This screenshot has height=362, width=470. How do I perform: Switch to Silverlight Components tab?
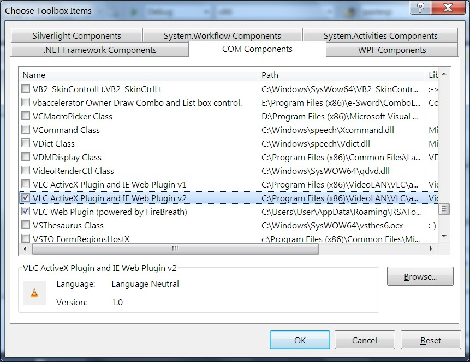click(x=77, y=35)
